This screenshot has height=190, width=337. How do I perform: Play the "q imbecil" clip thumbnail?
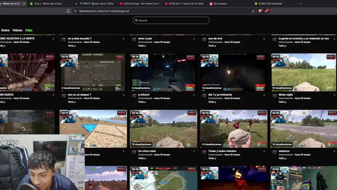pos(163,72)
